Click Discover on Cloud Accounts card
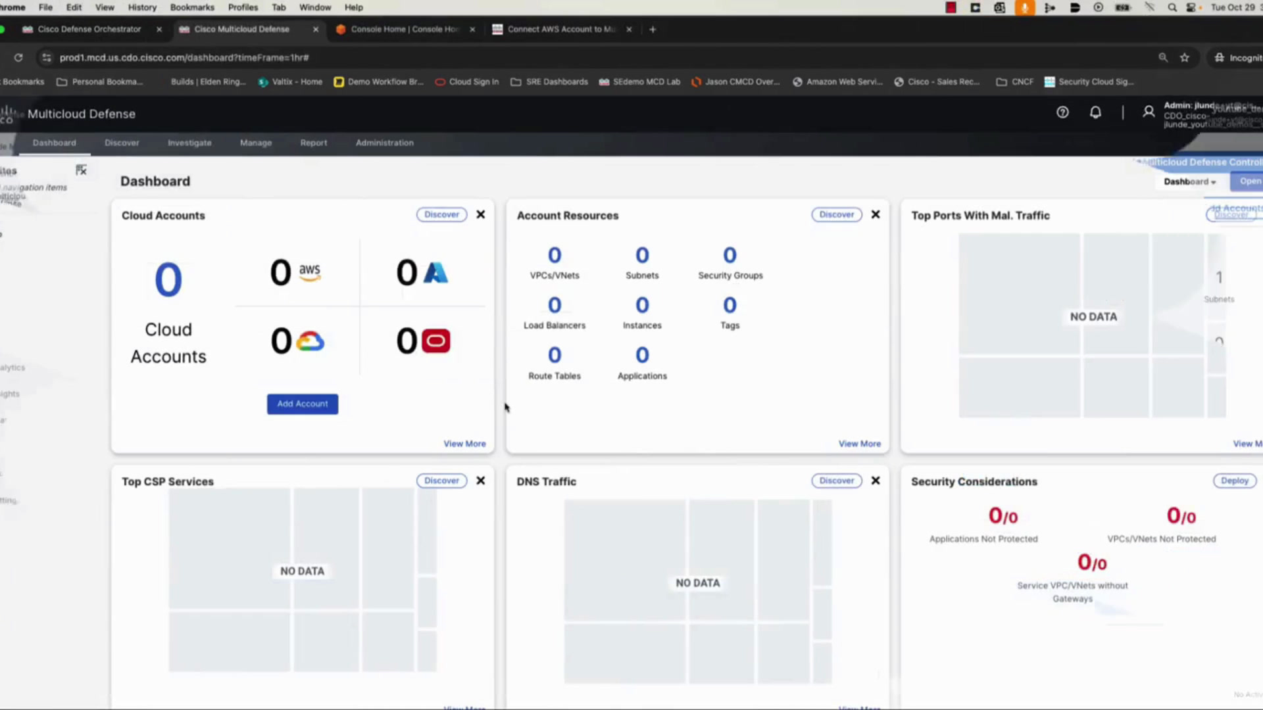The width and height of the screenshot is (1263, 710). pos(441,214)
